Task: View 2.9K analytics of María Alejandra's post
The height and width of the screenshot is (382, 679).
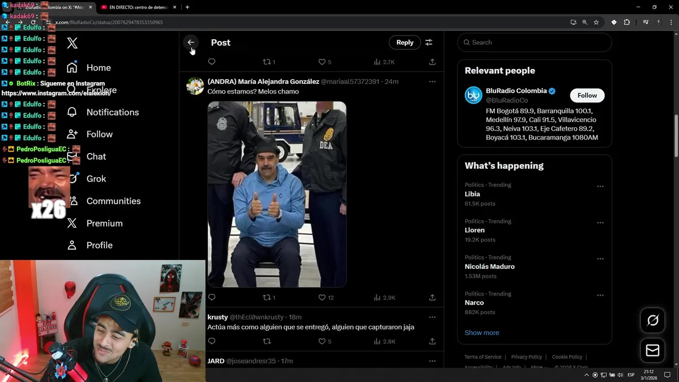Action: coord(384,298)
